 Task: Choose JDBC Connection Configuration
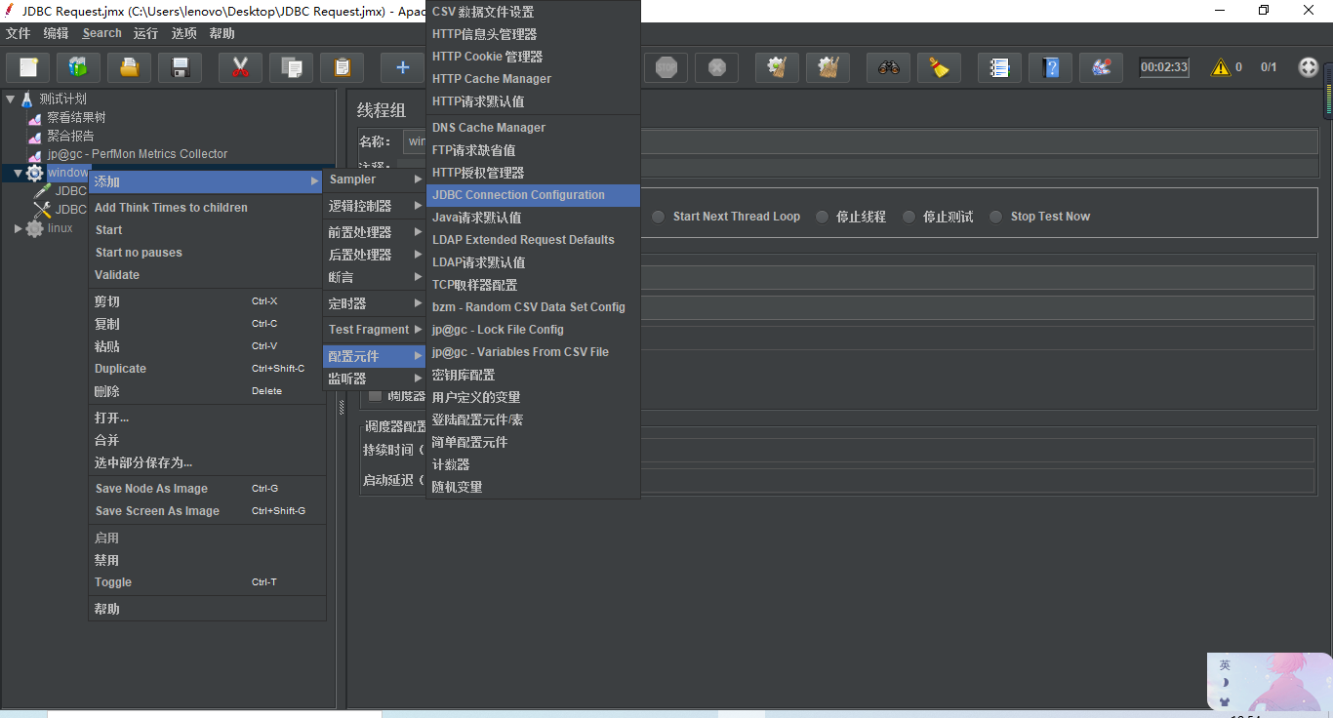(533, 195)
